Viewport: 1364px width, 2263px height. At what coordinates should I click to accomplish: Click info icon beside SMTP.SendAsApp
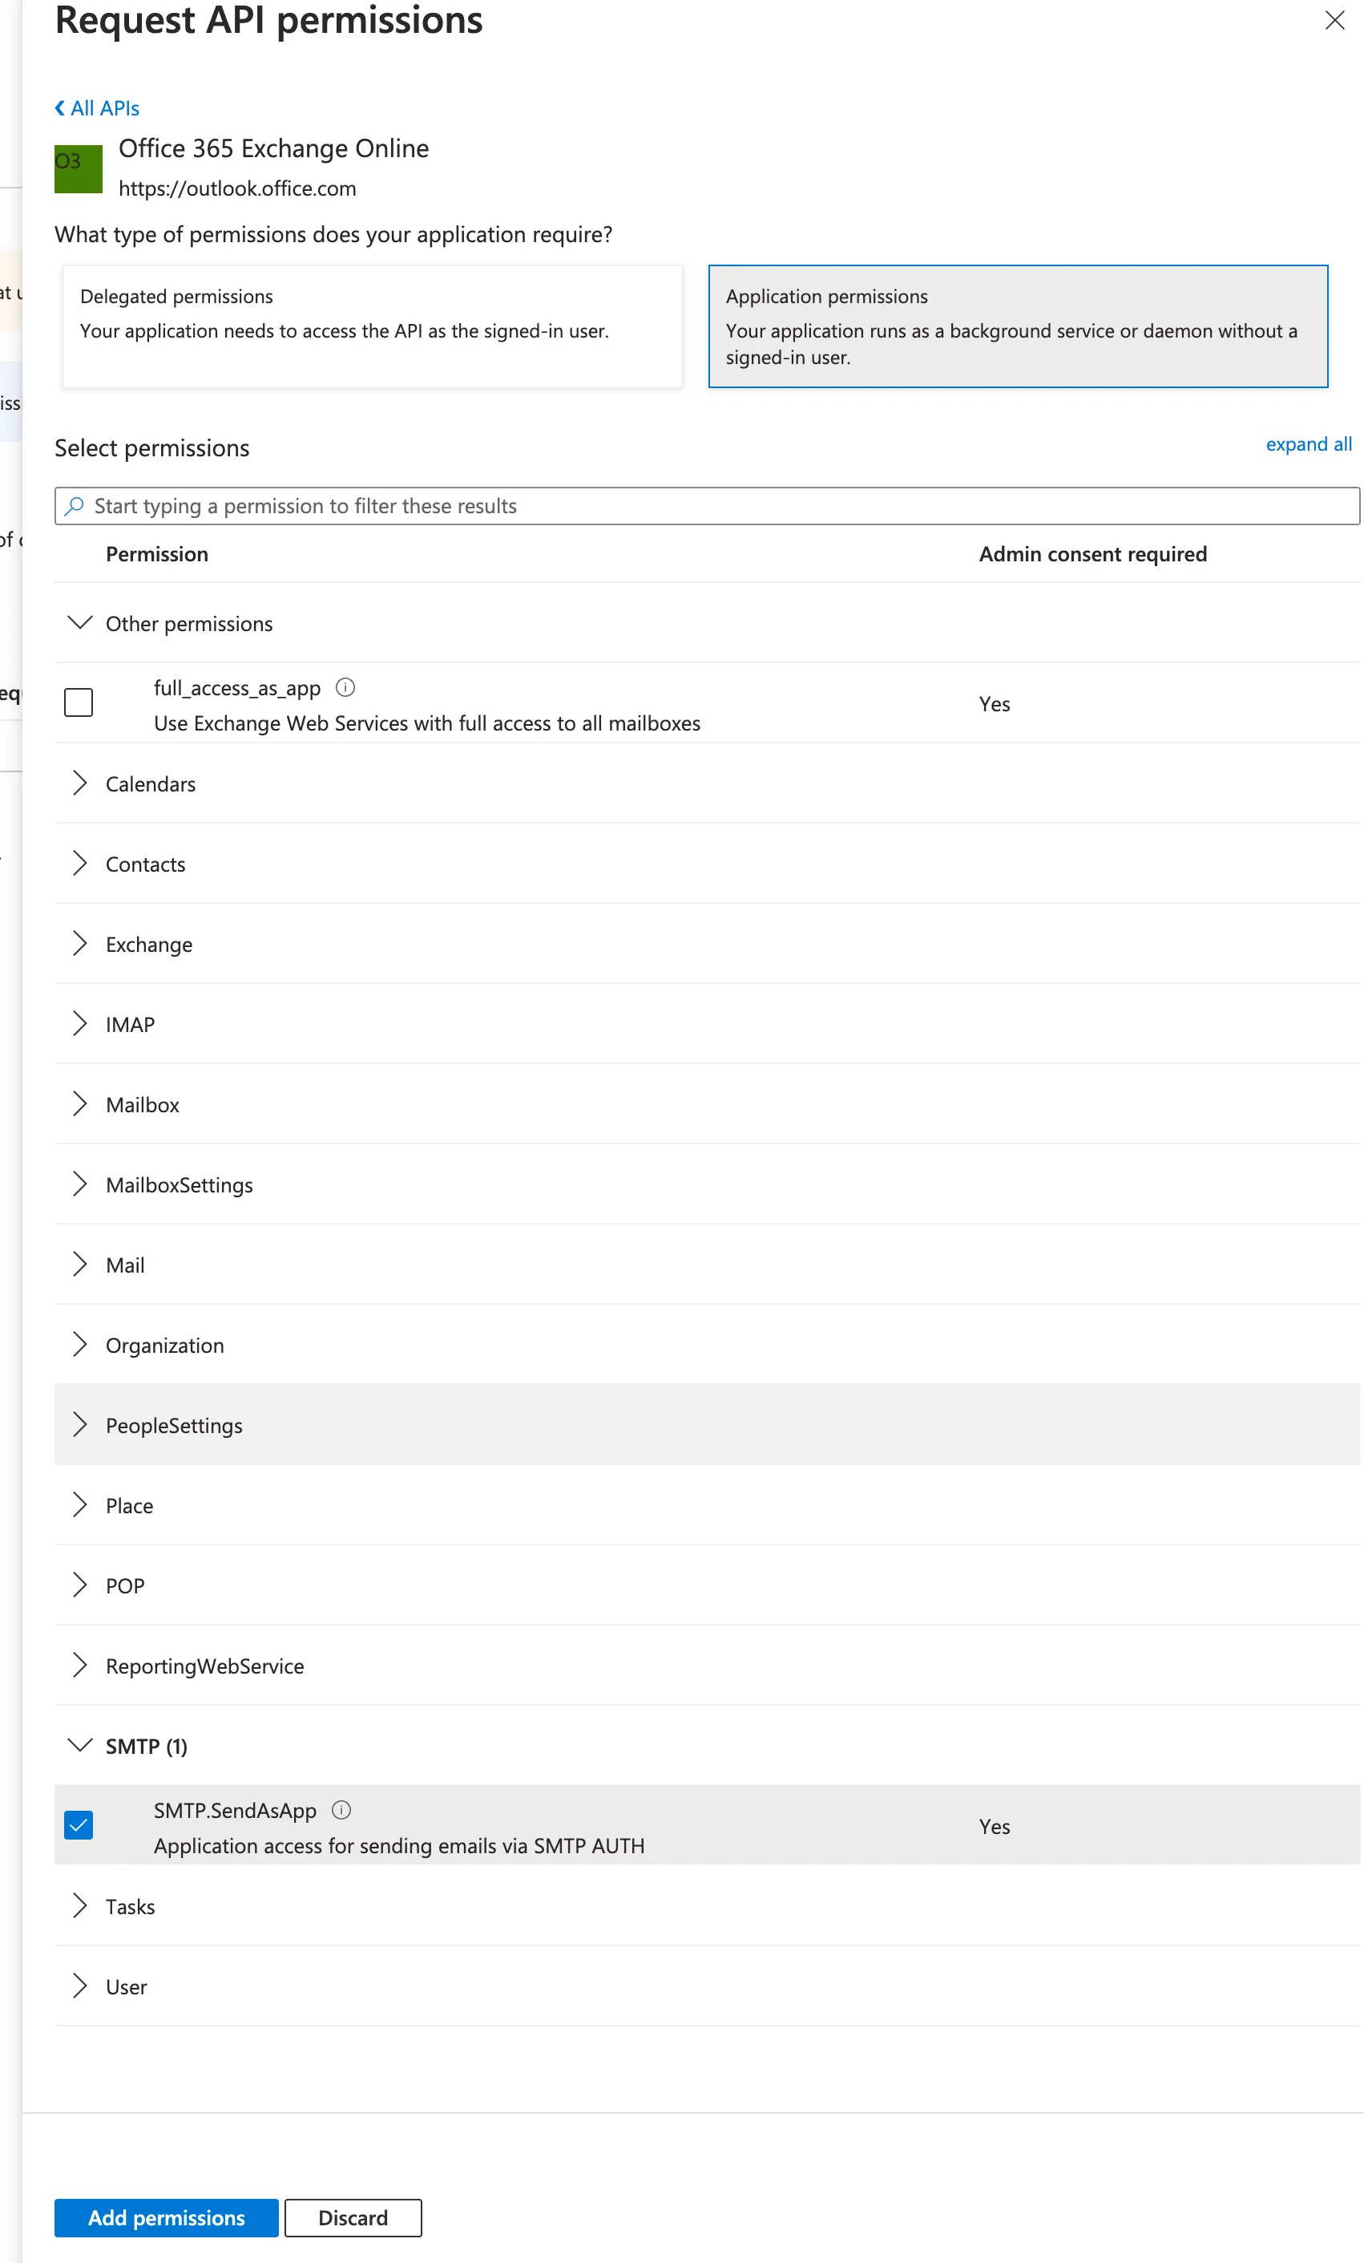(341, 1809)
